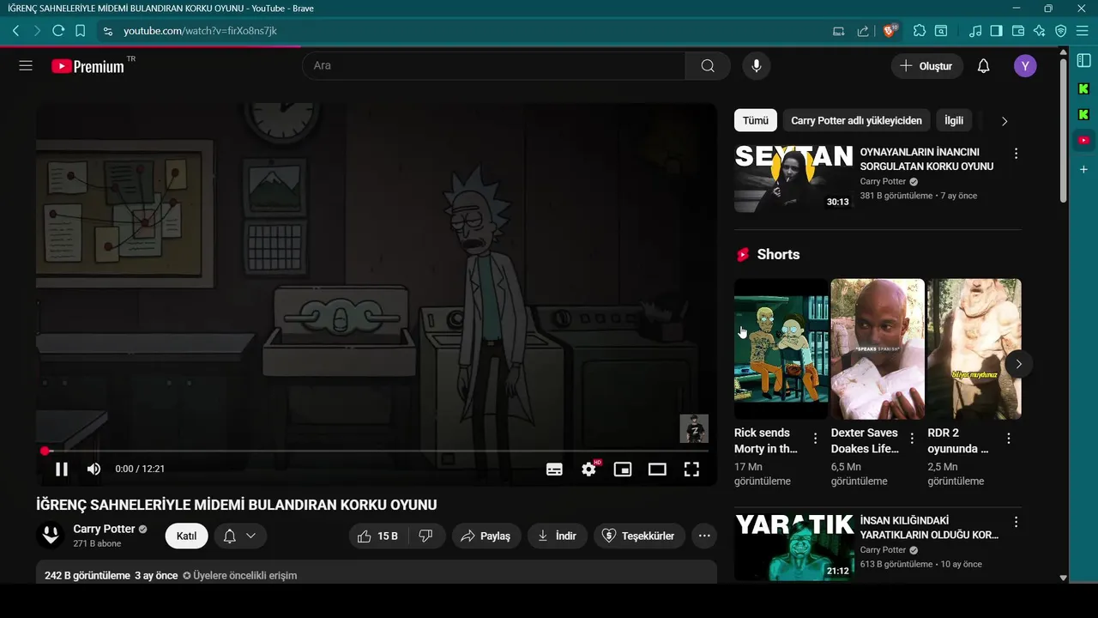
Task: Click the OYNAYANLARIN İNANCINI video title
Action: point(927,160)
